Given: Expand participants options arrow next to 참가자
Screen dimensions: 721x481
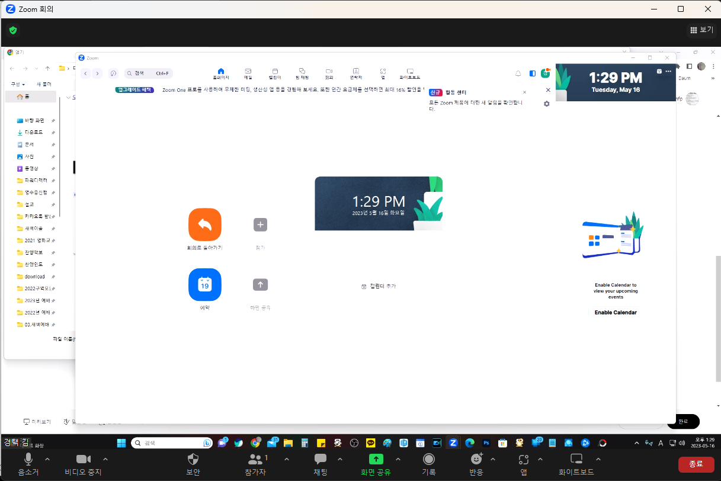Looking at the screenshot, I should pos(287,459).
